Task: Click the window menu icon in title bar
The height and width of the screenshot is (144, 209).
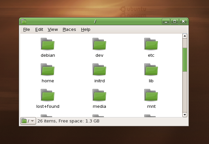Action: [x=24, y=21]
